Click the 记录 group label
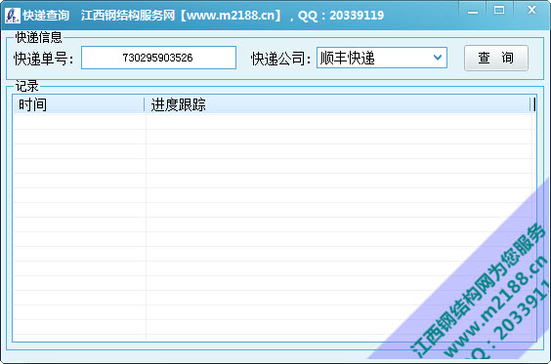 click(26, 86)
